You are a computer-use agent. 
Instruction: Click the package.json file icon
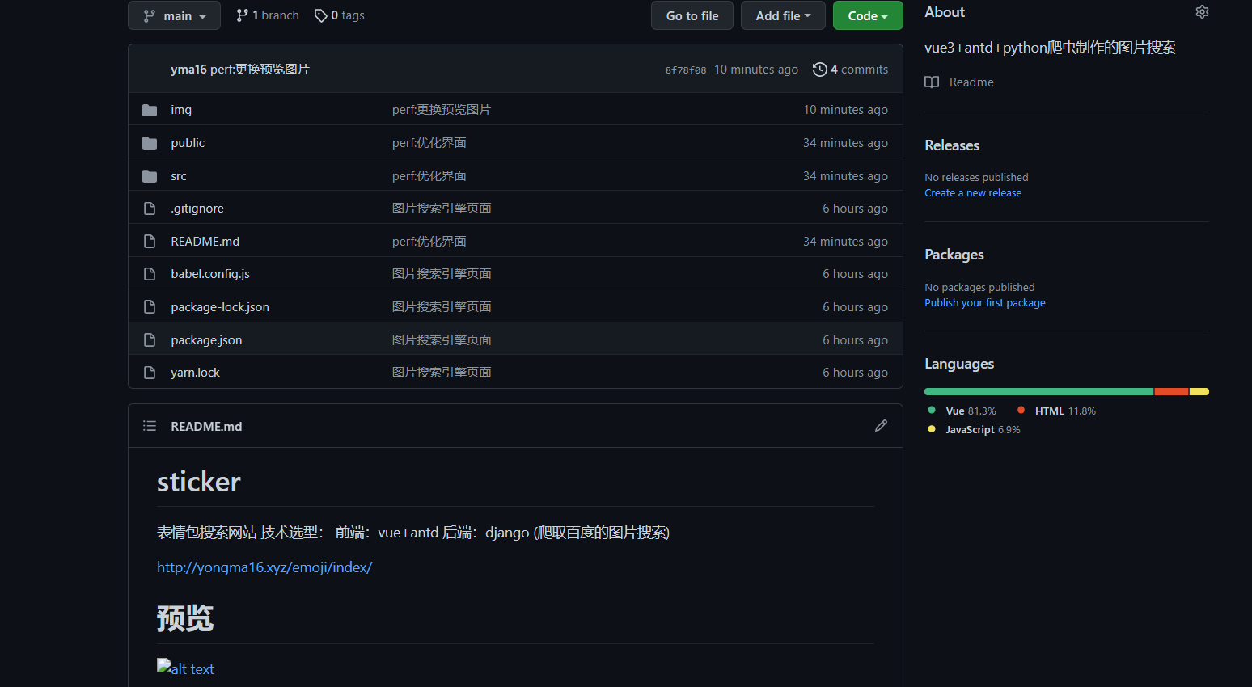point(150,340)
